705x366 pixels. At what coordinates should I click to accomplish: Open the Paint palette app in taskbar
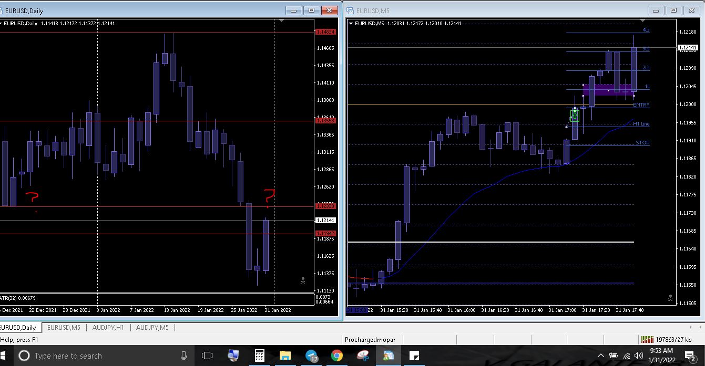coord(363,355)
